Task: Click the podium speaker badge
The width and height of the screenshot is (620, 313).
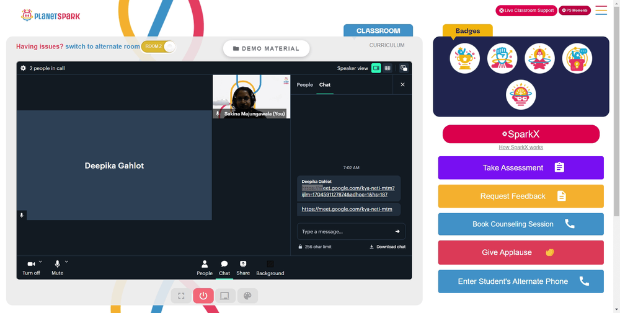Action: (577, 58)
